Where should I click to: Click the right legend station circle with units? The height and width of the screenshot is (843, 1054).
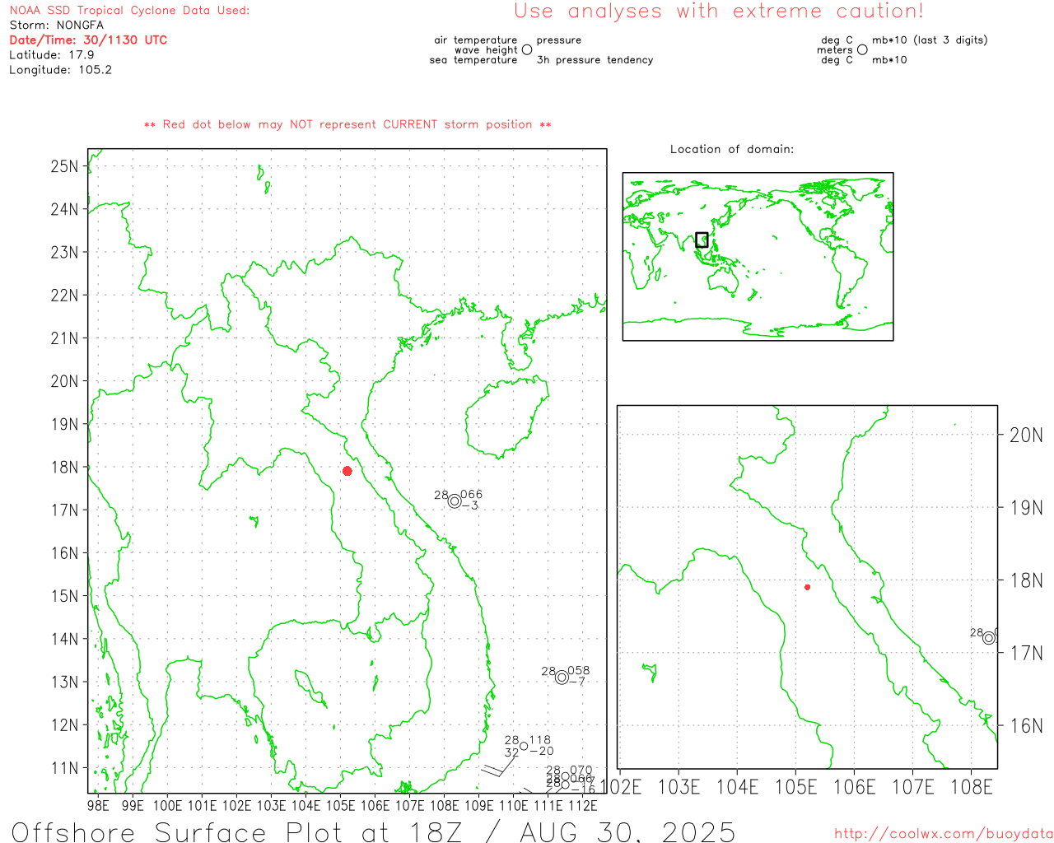coord(862,49)
